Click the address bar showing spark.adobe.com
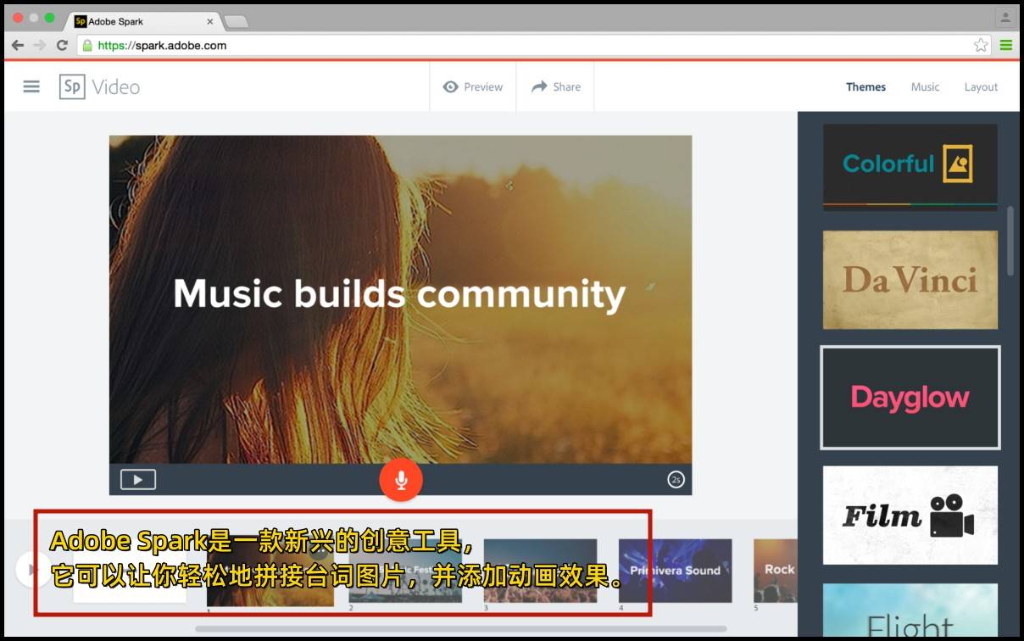Screen dimensions: 1024x641 [534, 45]
